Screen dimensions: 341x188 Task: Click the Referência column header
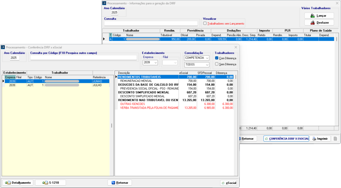point(99,77)
